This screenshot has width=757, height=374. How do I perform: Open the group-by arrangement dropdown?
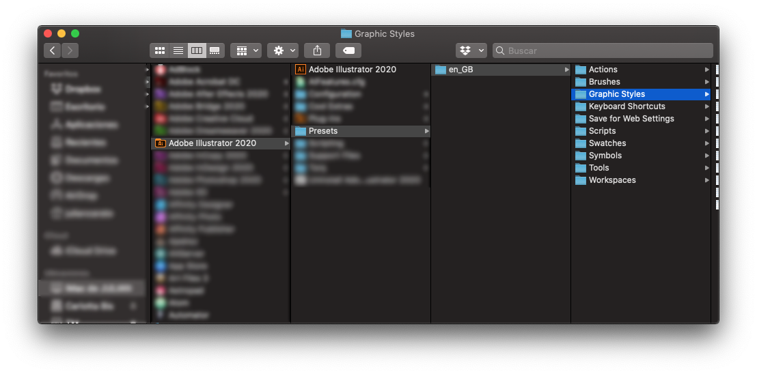click(246, 51)
